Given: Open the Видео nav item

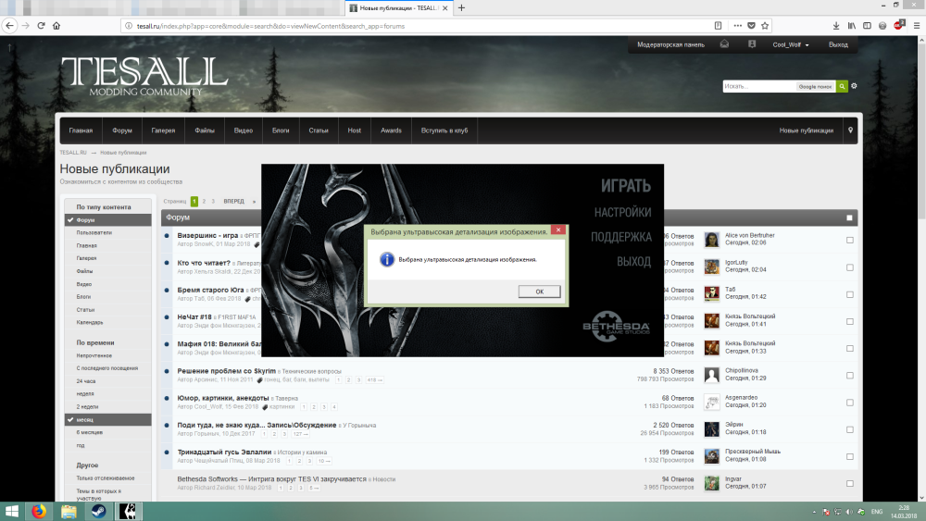Looking at the screenshot, I should point(244,130).
